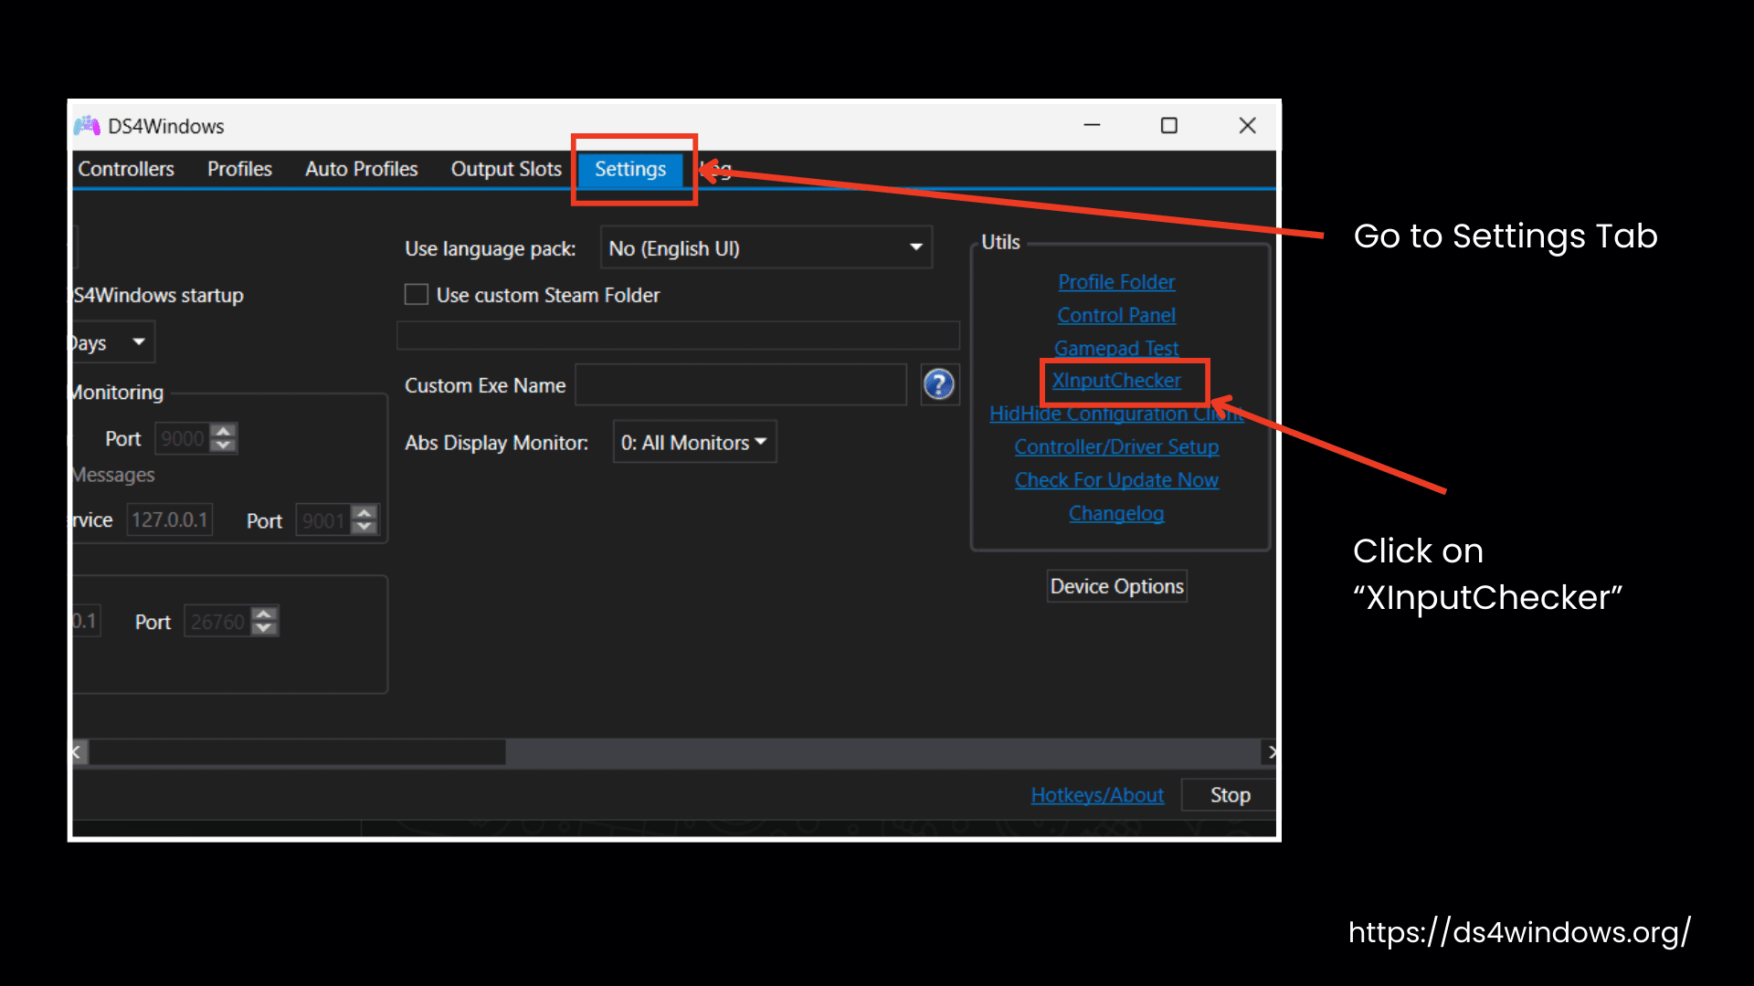Decrease the port 26760 stepper
The image size is (1754, 986).
pyautogui.click(x=265, y=629)
